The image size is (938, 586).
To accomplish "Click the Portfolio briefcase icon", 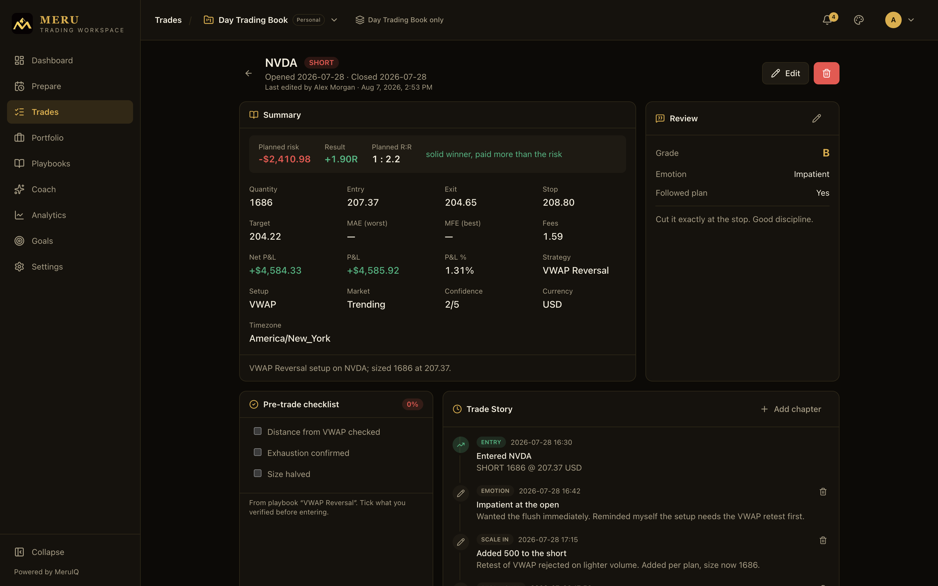I will tap(19, 138).
